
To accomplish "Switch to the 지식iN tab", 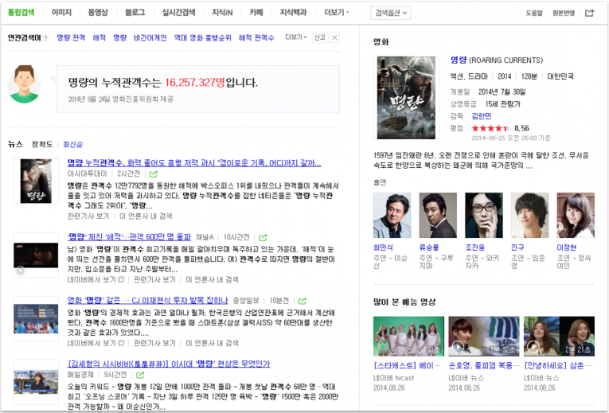I will (x=222, y=13).
